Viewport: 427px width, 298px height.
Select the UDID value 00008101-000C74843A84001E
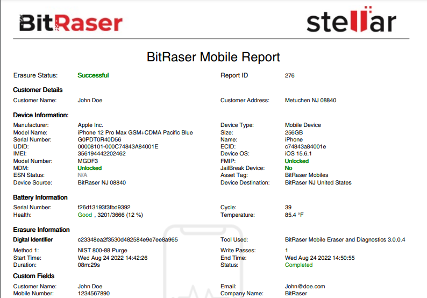pos(118,146)
